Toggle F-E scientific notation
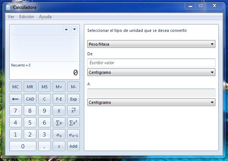This screenshot has width=228, height=161. pyautogui.click(x=59, y=99)
